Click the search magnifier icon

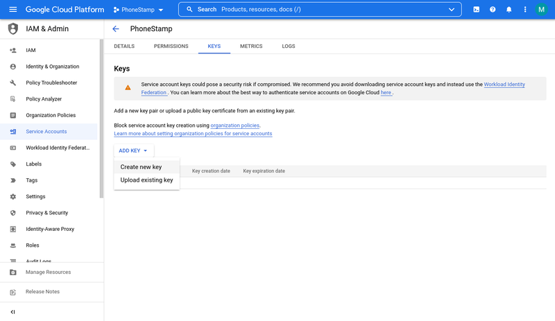[x=189, y=10]
